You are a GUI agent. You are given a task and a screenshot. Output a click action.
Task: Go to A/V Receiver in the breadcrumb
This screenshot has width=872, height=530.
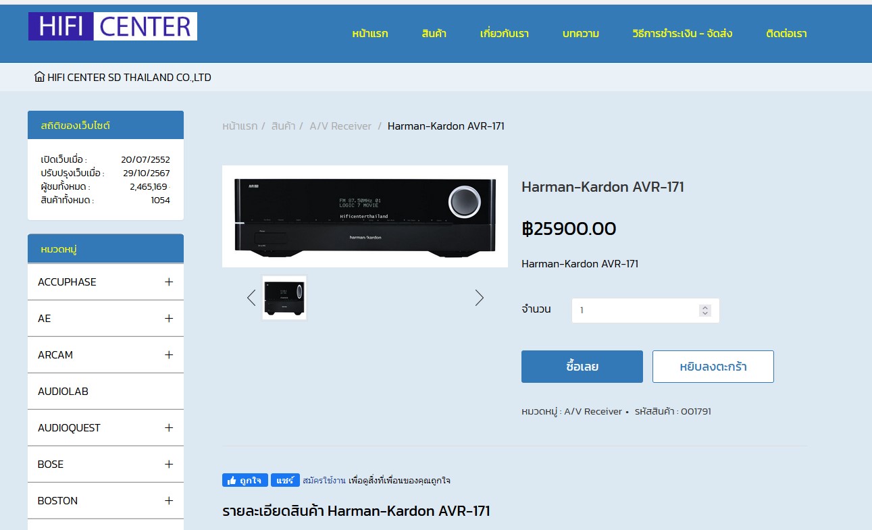(340, 126)
